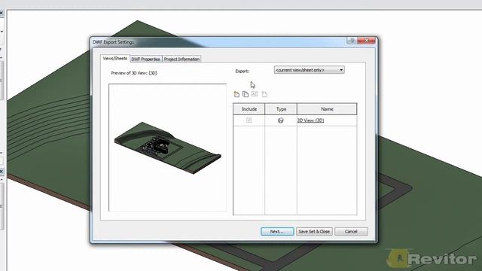
Task: Click the 3D view preview thumbnail
Action: [x=168, y=148]
